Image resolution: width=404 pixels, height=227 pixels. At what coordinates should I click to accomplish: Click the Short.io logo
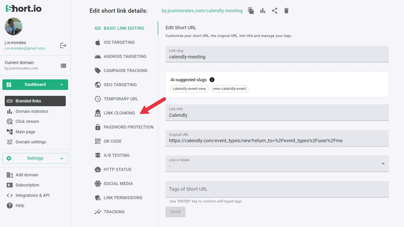[24, 9]
